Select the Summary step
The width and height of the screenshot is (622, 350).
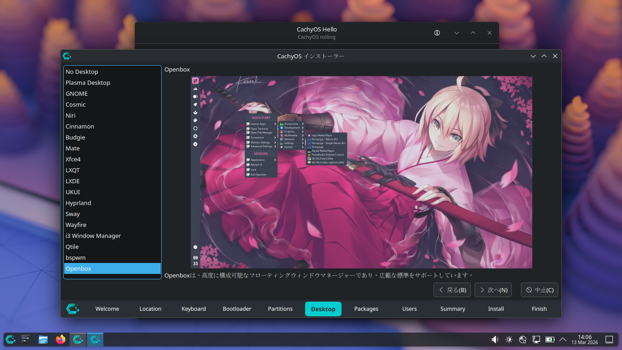(453, 309)
